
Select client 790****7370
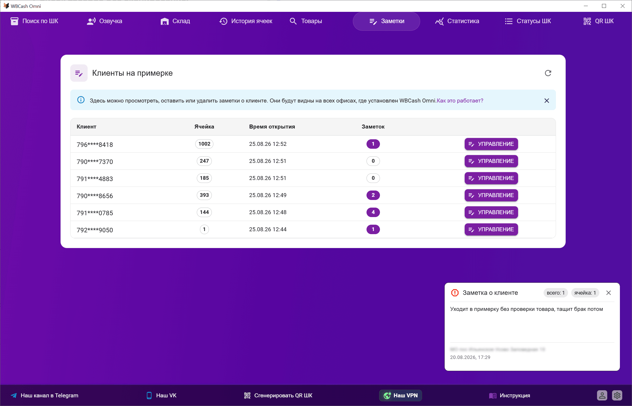95,162
